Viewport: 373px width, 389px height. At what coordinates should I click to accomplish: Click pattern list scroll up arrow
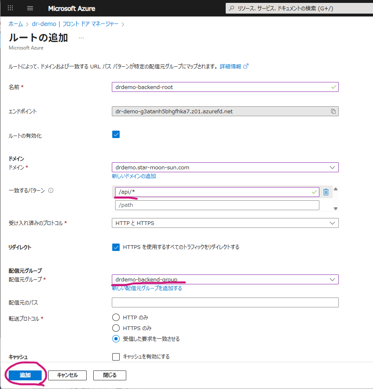(335, 189)
